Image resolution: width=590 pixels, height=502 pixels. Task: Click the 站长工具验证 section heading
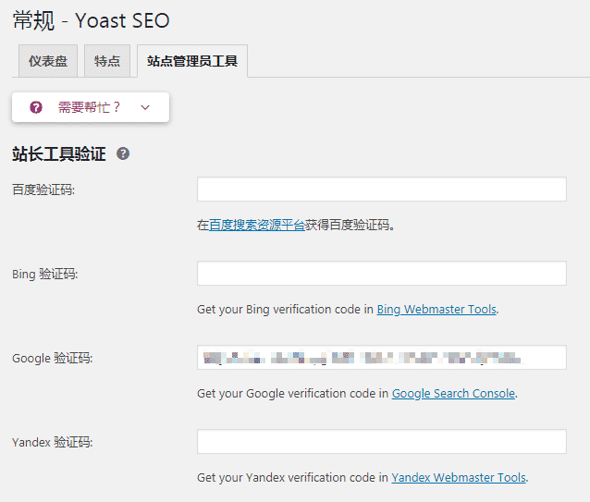click(x=59, y=154)
